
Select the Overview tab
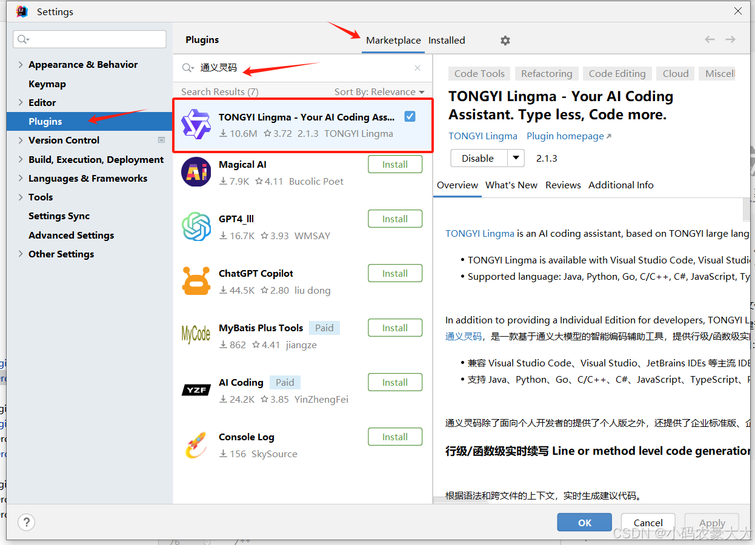[457, 185]
